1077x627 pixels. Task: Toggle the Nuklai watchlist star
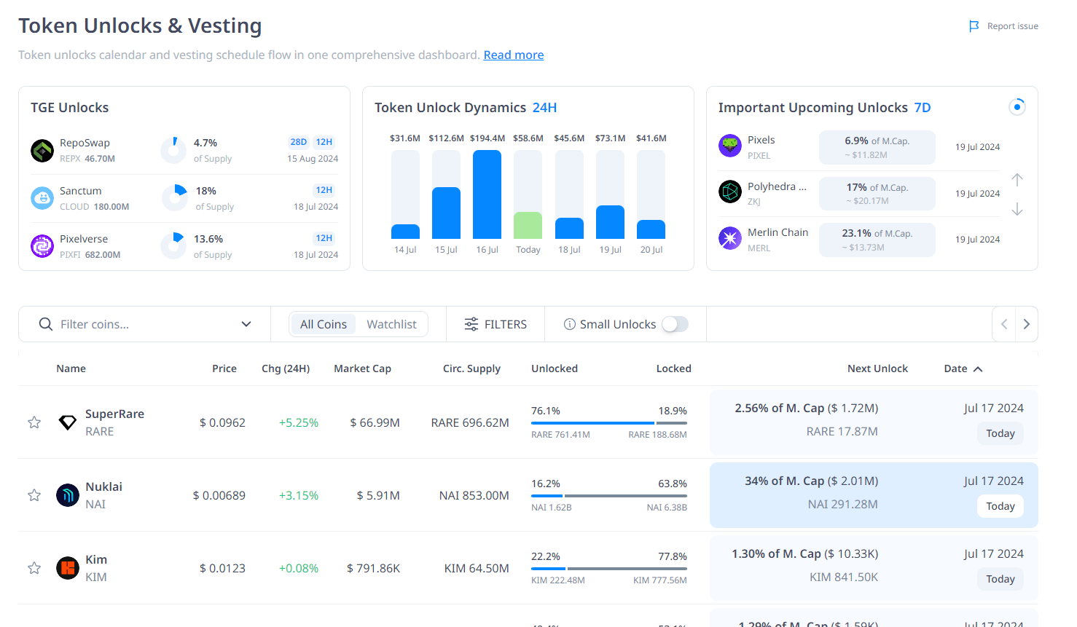pos(34,495)
